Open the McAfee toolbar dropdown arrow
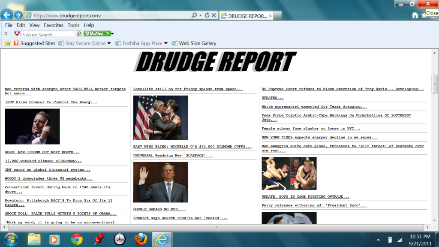Image resolution: width=439 pixels, height=247 pixels. 113,33
